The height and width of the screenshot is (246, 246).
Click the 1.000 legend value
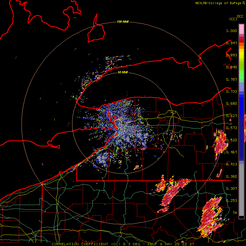pyautogui.click(x=232, y=31)
